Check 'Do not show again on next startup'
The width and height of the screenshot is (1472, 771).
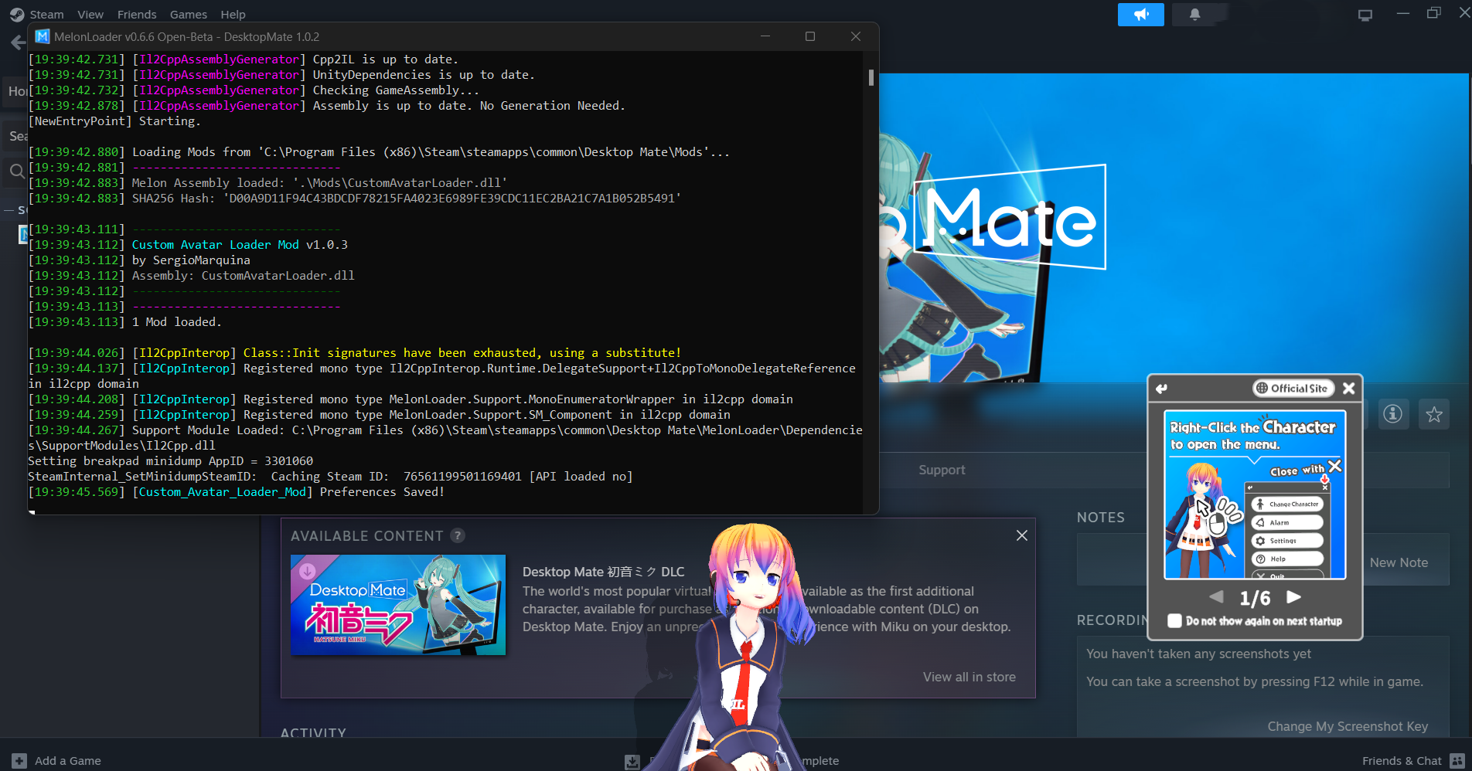(x=1174, y=620)
